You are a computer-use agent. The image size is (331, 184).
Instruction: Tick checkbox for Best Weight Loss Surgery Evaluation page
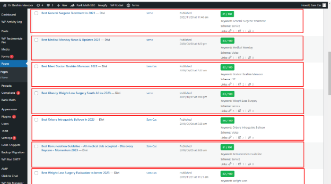[36, 173]
